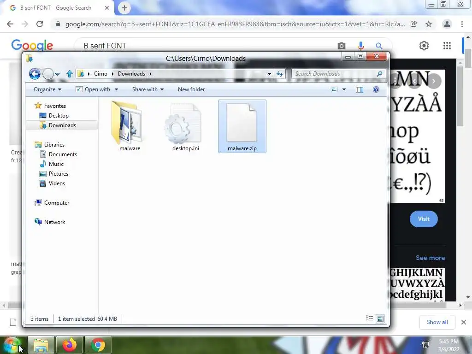Go back in Chrome
Image resolution: width=472 pixels, height=354 pixels.
point(10,24)
